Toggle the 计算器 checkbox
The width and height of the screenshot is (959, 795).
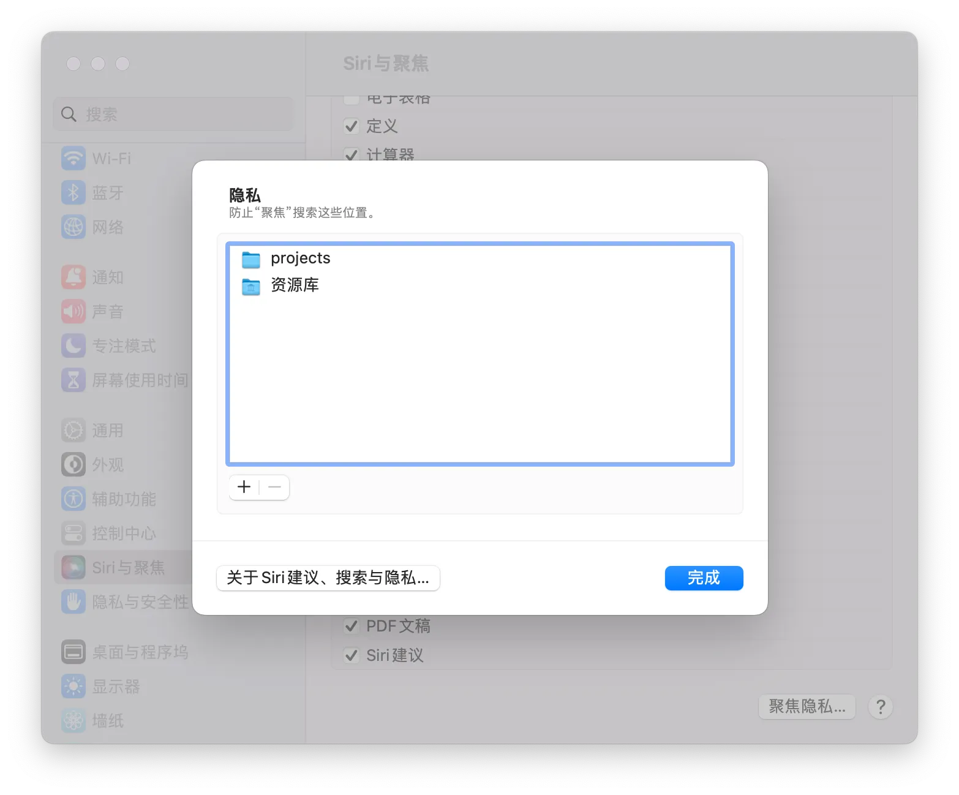coord(352,155)
